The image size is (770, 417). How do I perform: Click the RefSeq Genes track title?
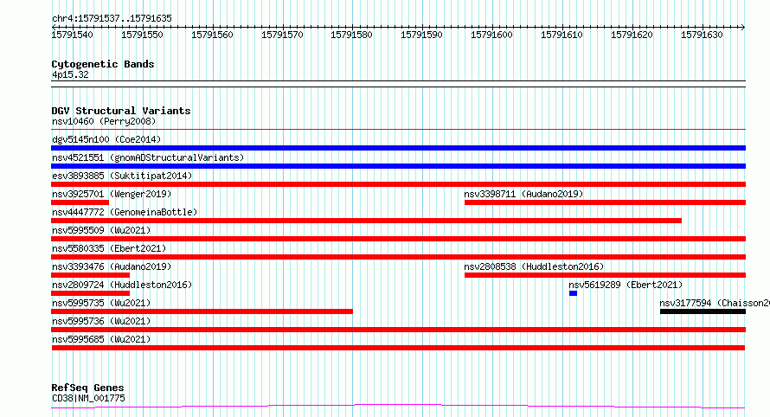click(87, 388)
